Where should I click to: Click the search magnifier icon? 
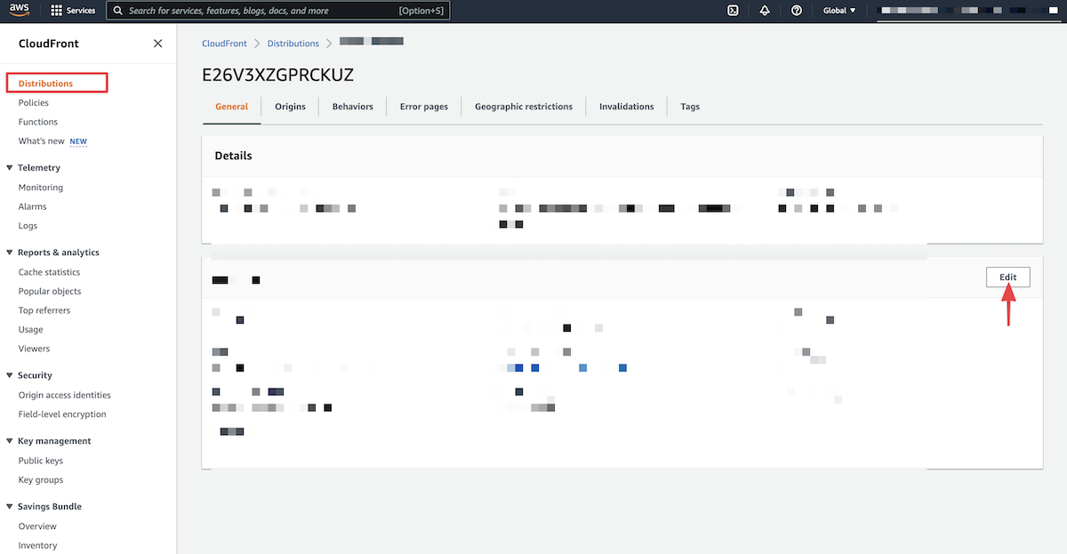117,11
